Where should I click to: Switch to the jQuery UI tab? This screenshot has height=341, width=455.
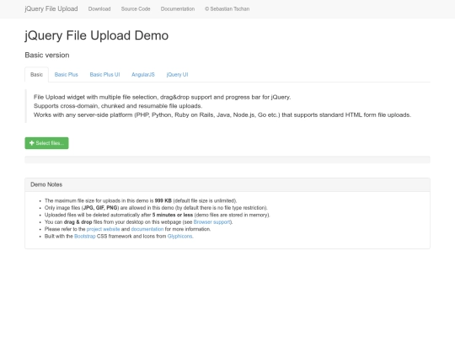(x=177, y=75)
